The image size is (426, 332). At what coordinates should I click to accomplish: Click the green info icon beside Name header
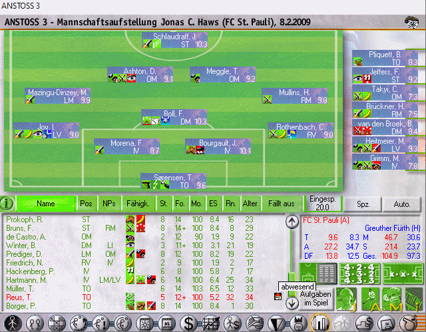[7, 204]
